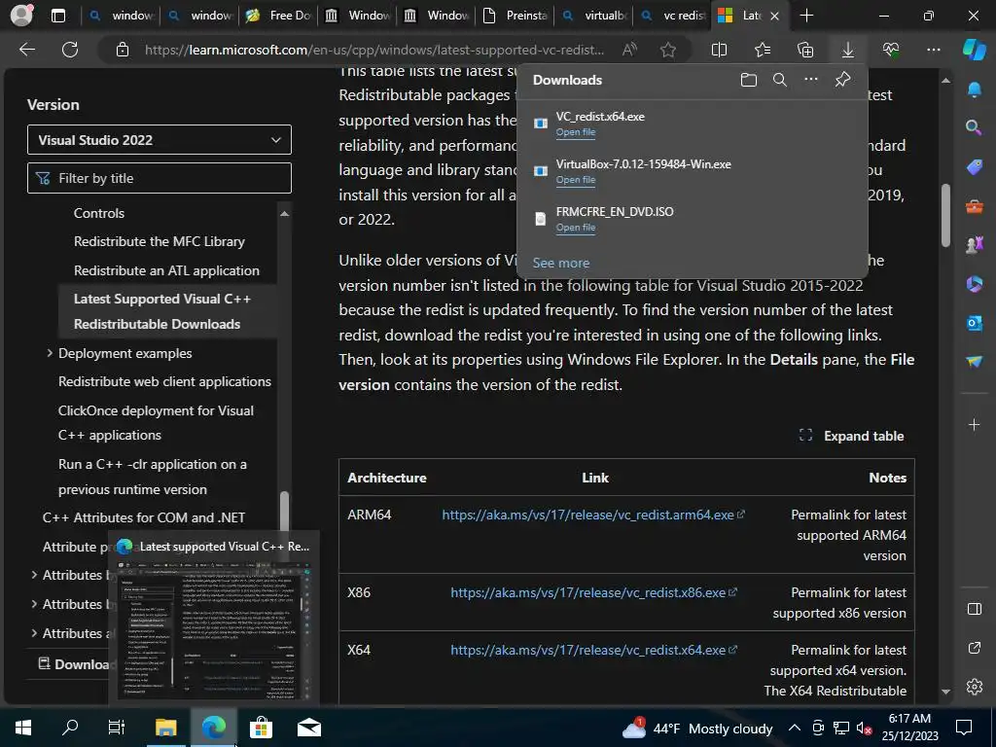Select Controls in the table of contents

(99, 213)
